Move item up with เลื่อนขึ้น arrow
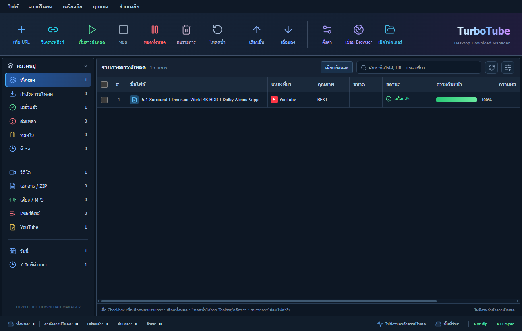Viewport: 522px width, 331px height. point(257,29)
